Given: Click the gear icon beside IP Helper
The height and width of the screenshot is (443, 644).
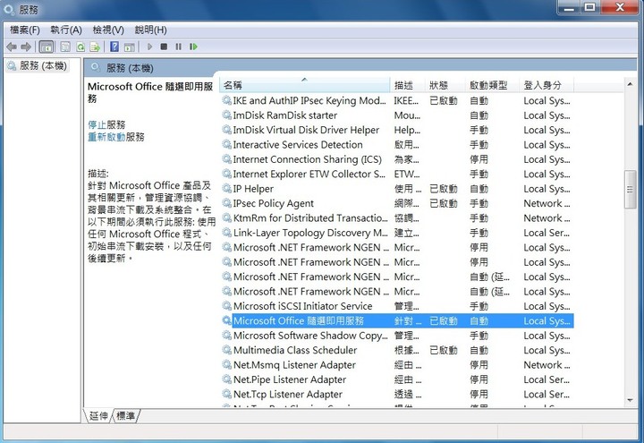Looking at the screenshot, I should point(226,189).
